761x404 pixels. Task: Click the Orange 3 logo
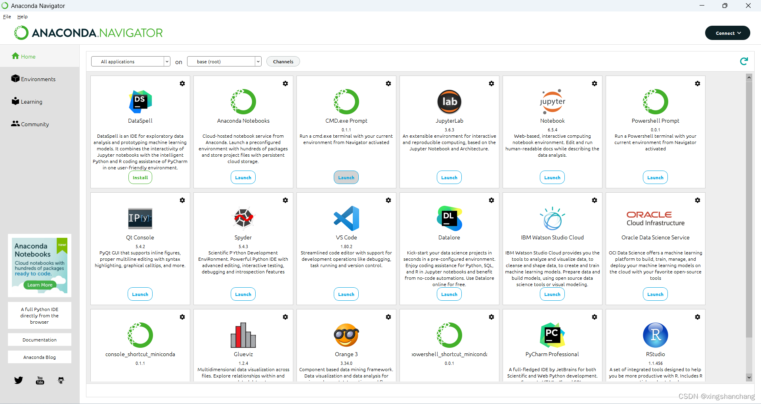[x=346, y=335]
